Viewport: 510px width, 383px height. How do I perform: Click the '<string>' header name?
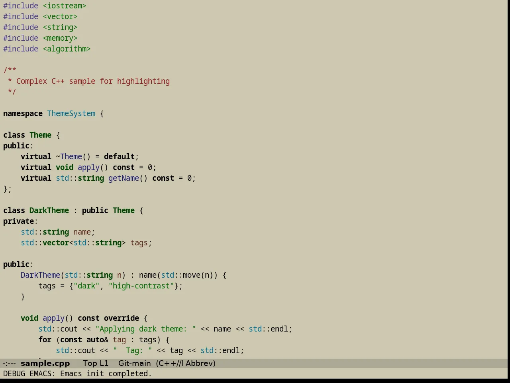(60, 28)
